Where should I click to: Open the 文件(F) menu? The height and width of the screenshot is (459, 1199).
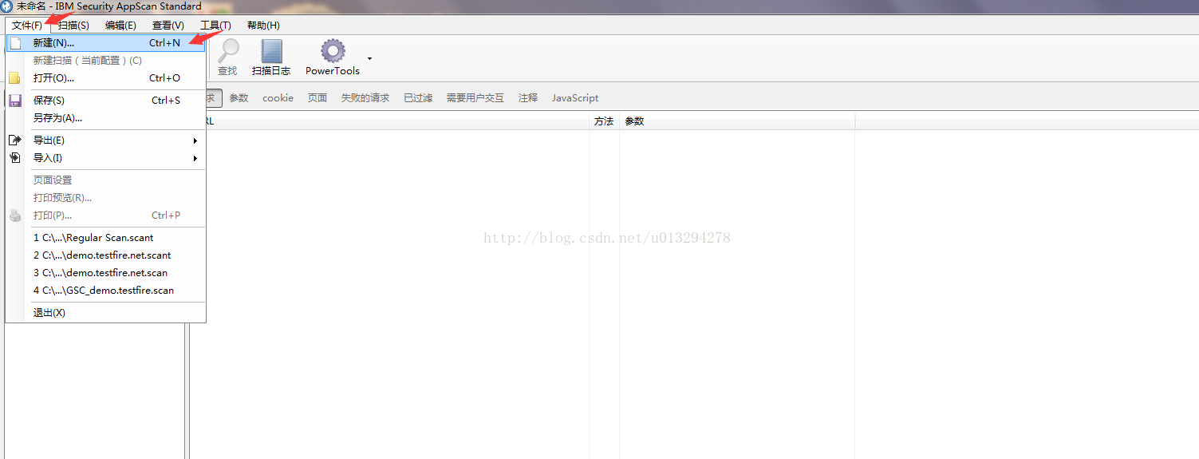tap(27, 26)
